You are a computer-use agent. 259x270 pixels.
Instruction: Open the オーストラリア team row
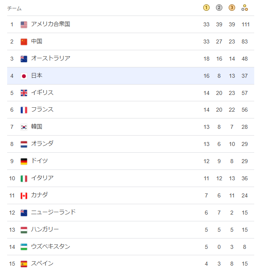[x=131, y=59]
